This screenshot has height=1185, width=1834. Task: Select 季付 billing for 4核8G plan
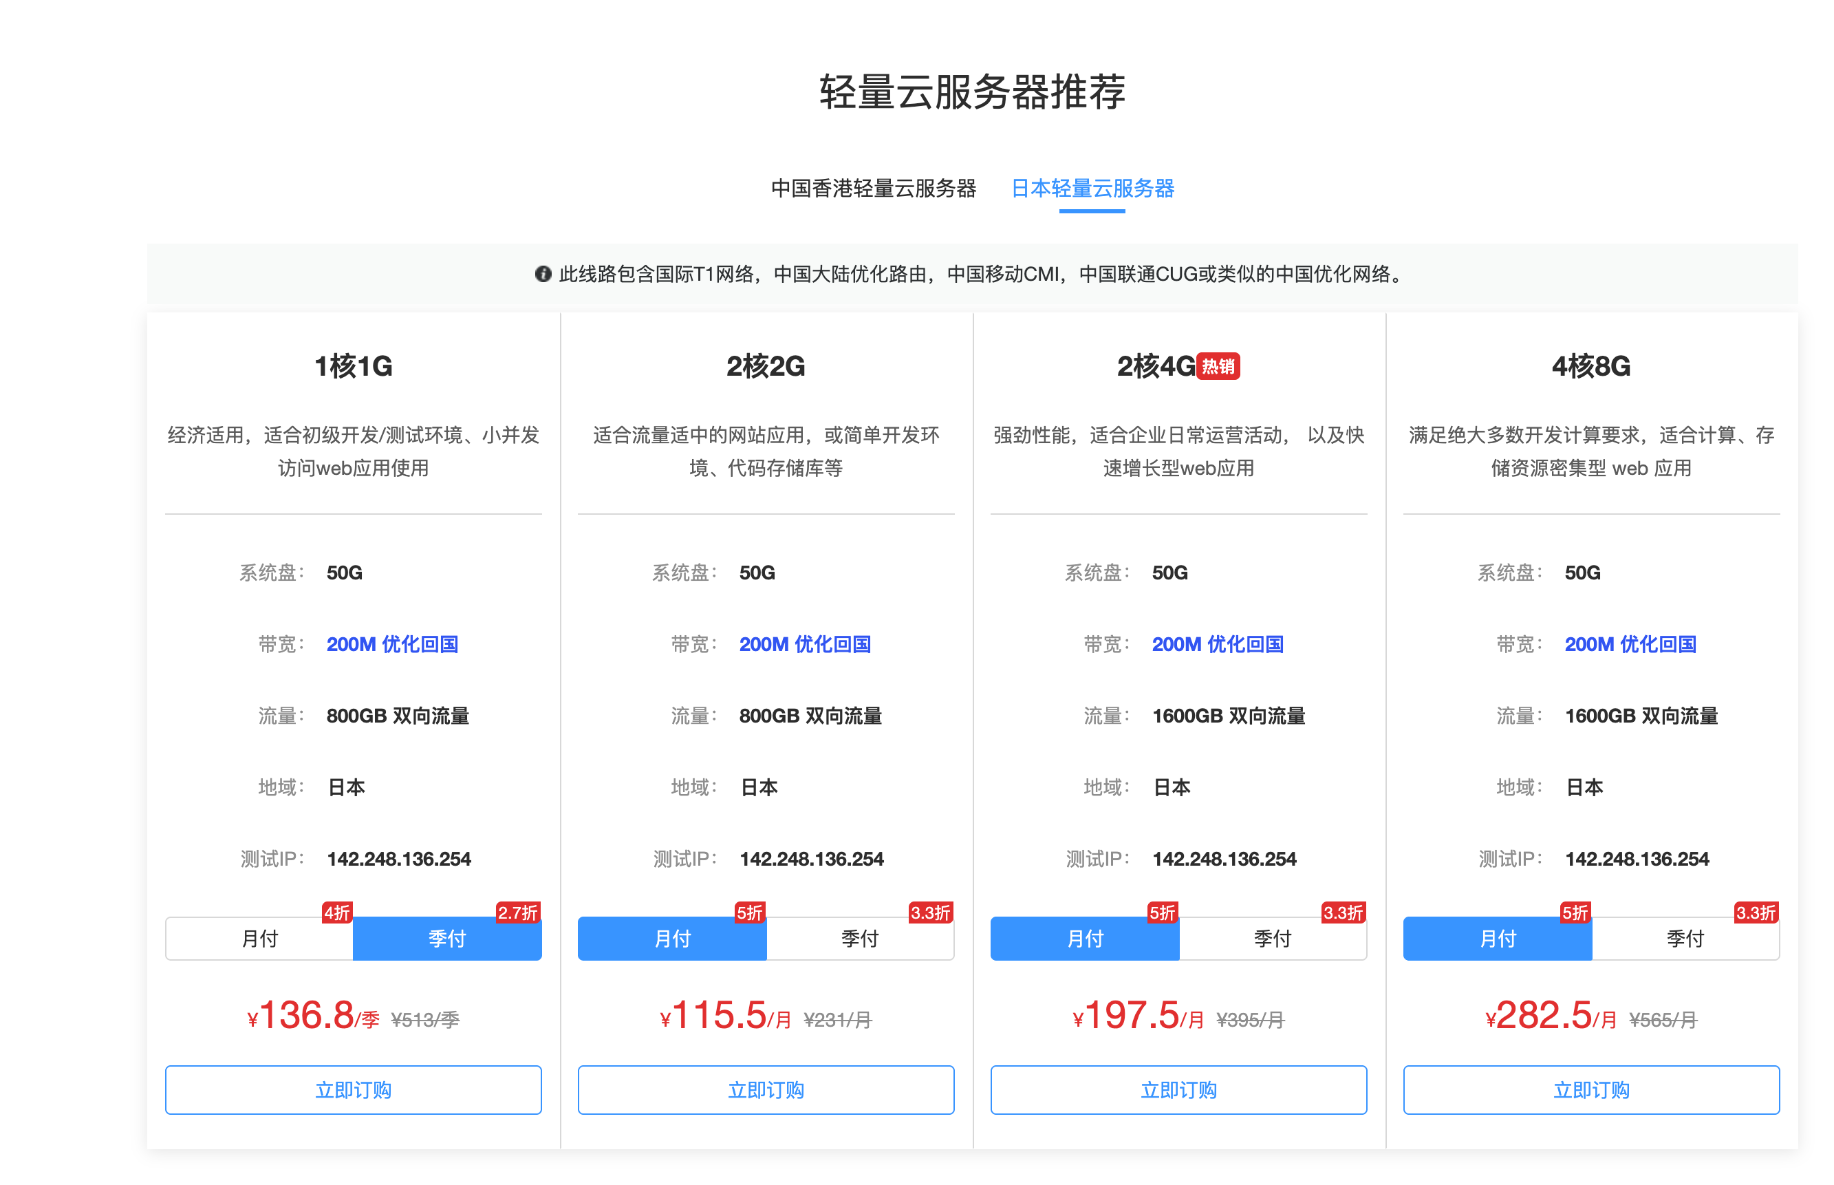click(1685, 938)
